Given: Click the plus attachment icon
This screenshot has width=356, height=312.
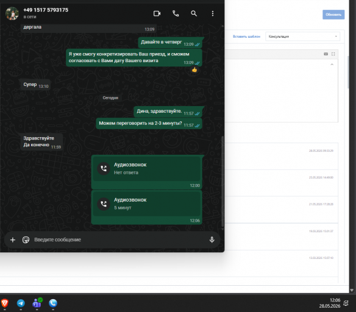Looking at the screenshot, I should [x=13, y=239].
